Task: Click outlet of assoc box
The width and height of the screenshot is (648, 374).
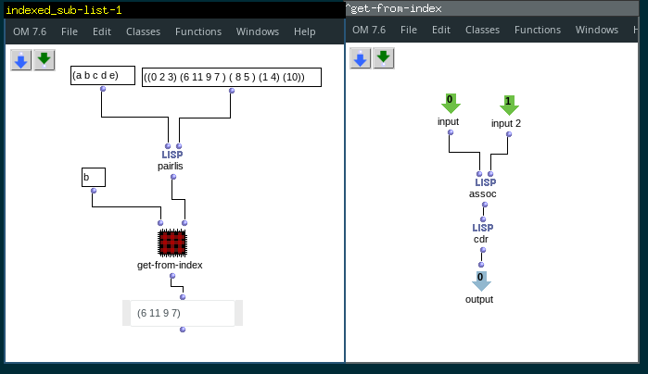Action: (485, 205)
